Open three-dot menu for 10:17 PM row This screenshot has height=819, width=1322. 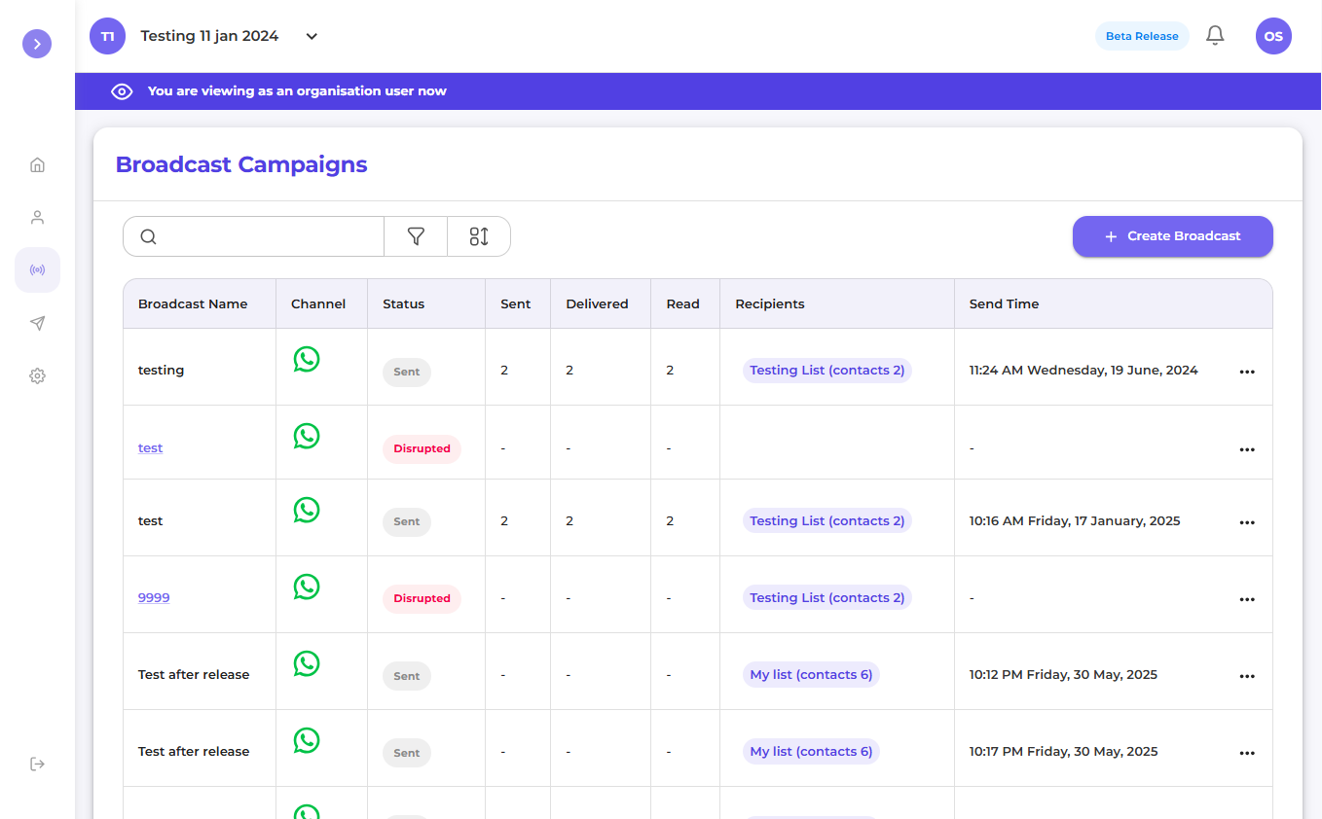point(1247,753)
